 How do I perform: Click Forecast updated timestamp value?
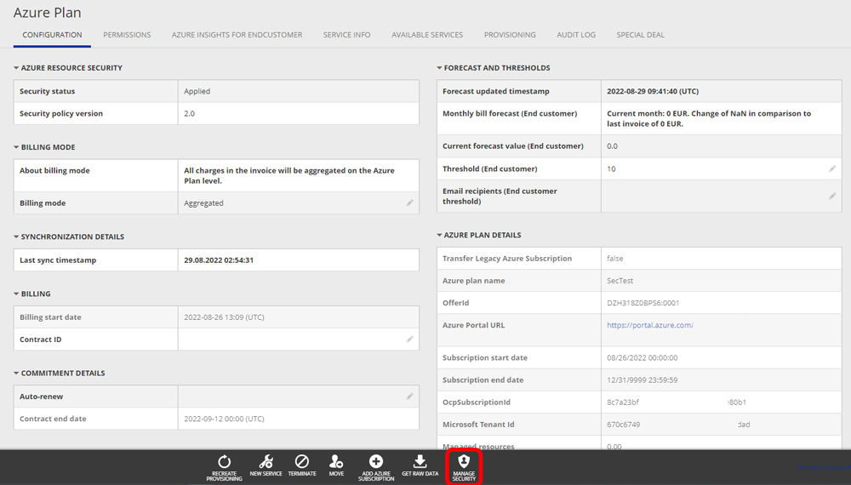pyautogui.click(x=653, y=91)
